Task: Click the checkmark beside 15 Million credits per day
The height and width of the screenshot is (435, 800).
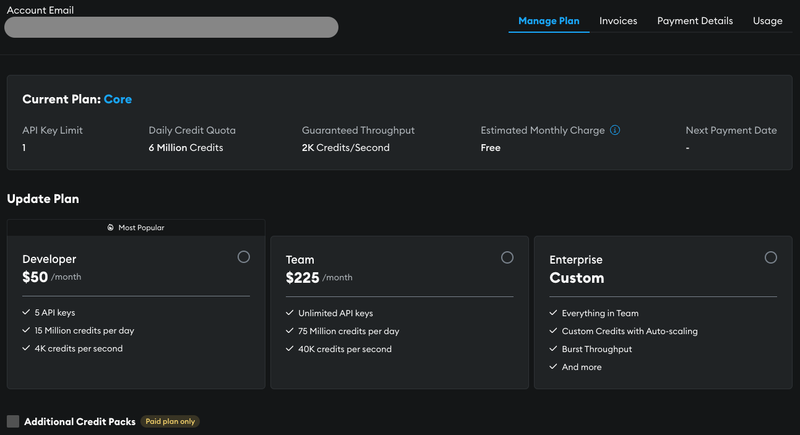Action: 26,330
